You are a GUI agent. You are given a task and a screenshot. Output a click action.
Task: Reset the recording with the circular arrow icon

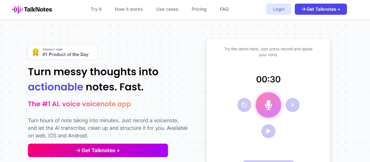[244, 105]
